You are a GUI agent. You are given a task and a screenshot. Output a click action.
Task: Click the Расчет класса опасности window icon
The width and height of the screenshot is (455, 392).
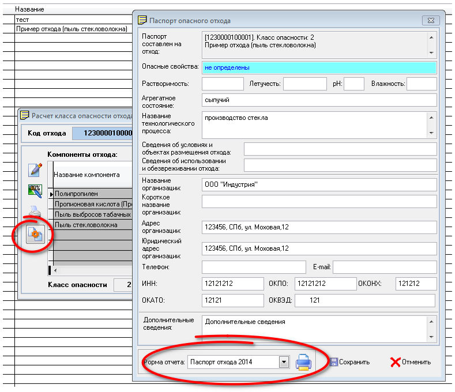point(25,115)
